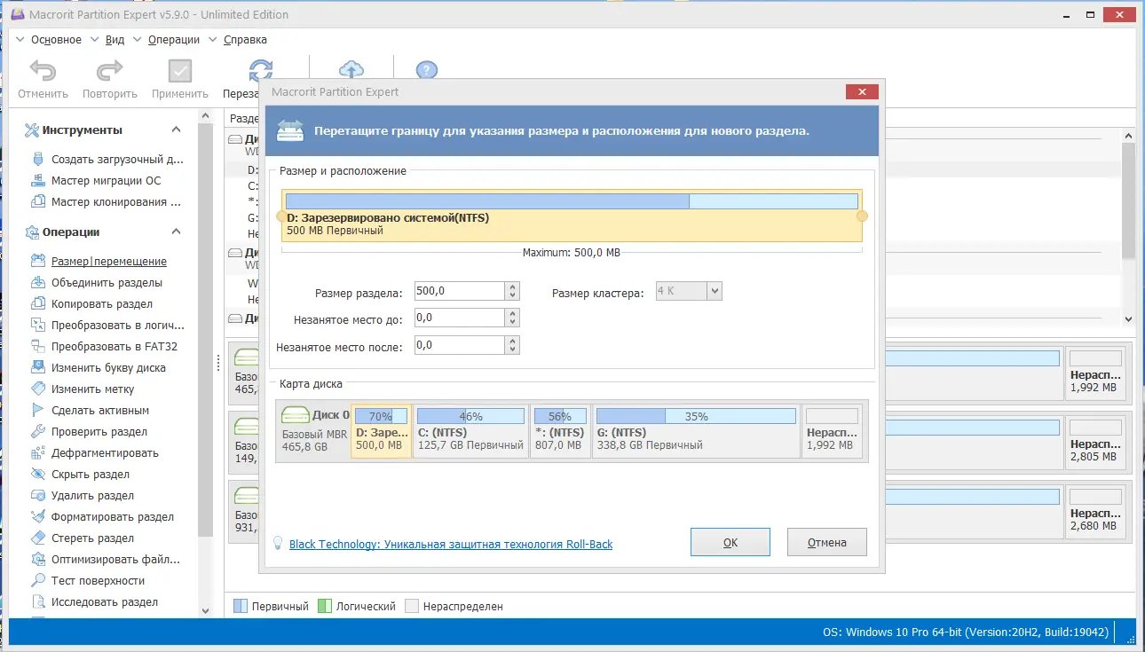Increase Размер раздела with up arrow
This screenshot has width=1145, height=652.
[x=512, y=287]
